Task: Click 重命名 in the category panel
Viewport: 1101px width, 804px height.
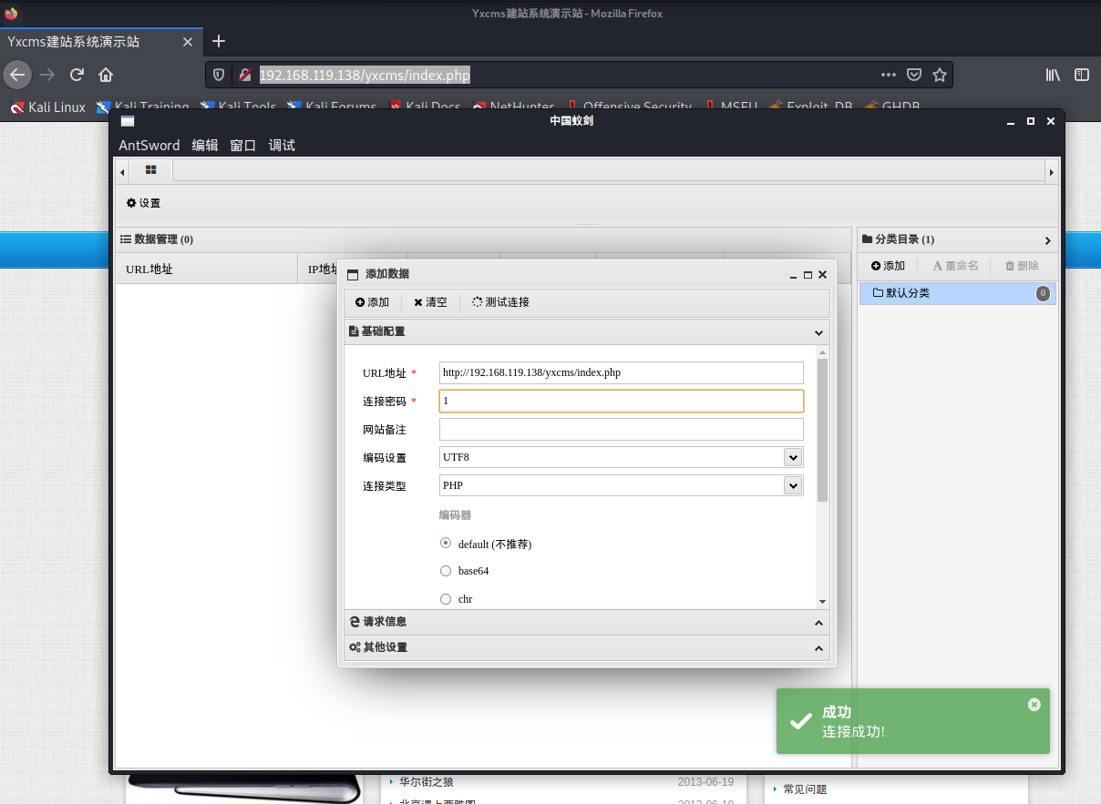Action: (x=955, y=266)
